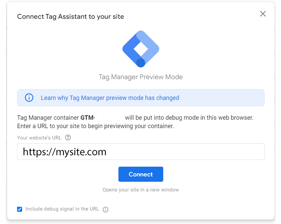Click the Include debug signal in the URL label
Screen dimensions: 281x224
tap(62, 209)
